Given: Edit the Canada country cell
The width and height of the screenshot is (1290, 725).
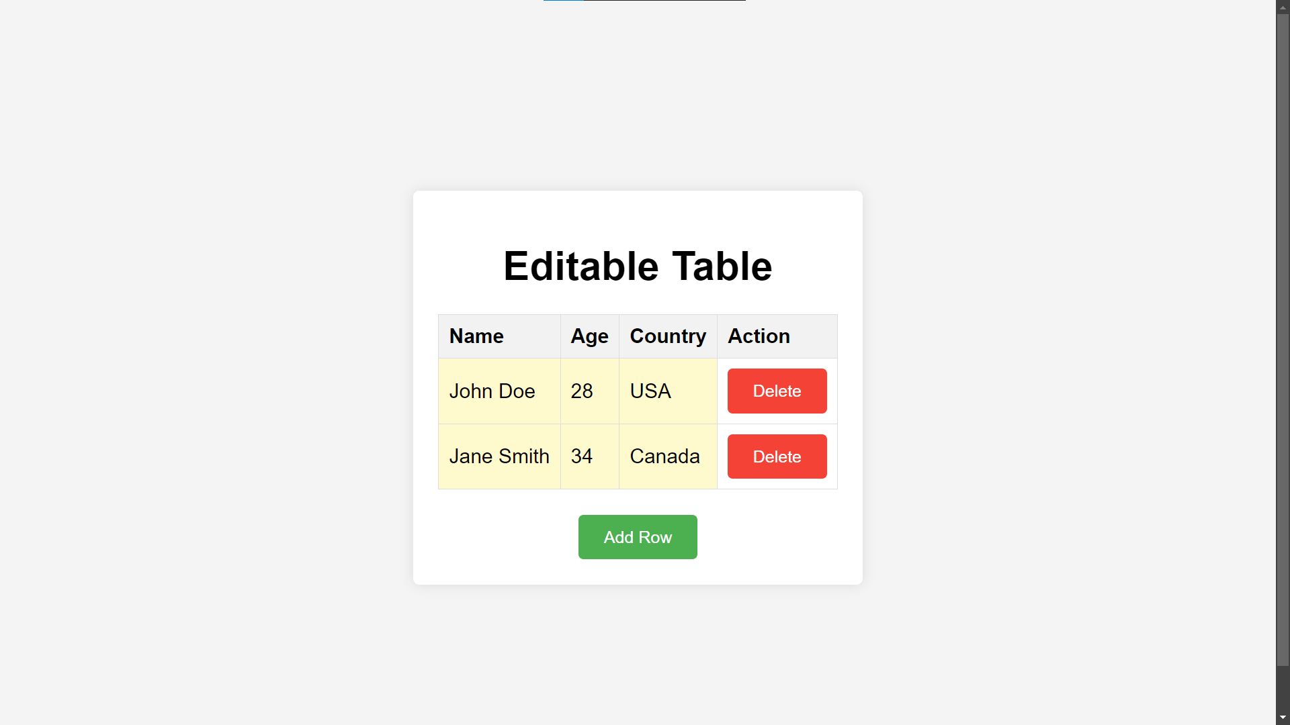Looking at the screenshot, I should 668,456.
